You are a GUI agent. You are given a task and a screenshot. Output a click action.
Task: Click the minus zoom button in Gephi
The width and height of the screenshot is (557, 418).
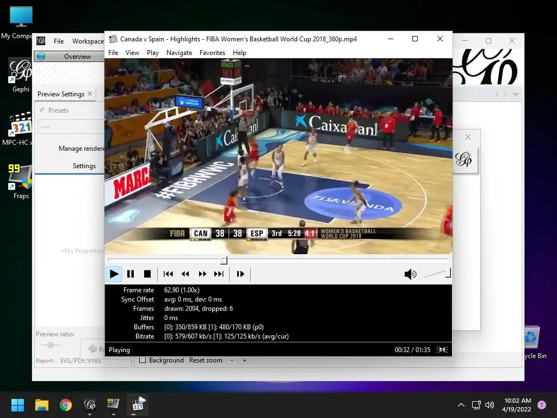point(232,360)
